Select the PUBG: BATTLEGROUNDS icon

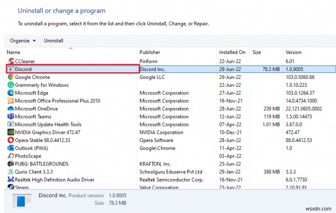pos(10,164)
